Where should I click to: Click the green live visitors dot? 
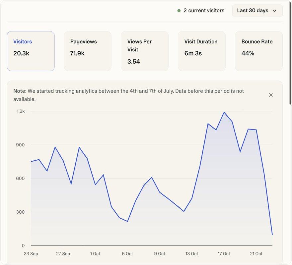pyautogui.click(x=179, y=11)
